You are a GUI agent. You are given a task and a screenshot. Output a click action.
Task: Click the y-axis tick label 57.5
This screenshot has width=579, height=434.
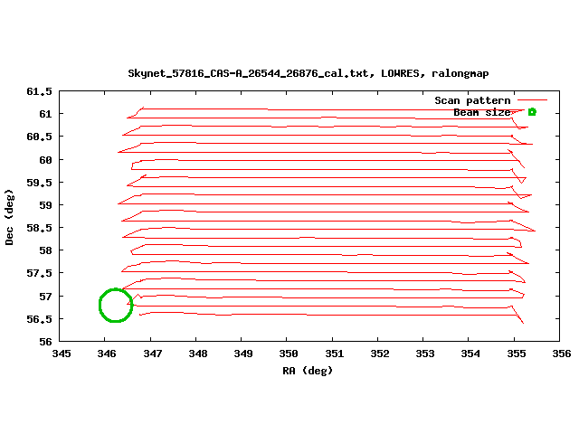(x=39, y=273)
